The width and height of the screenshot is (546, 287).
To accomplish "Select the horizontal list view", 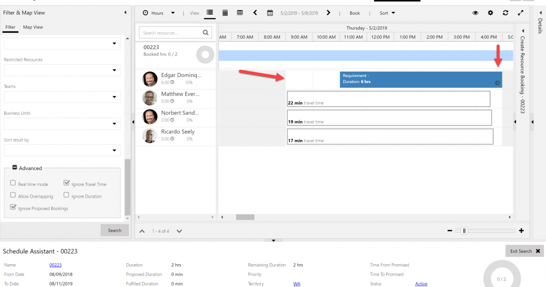I will (x=209, y=13).
